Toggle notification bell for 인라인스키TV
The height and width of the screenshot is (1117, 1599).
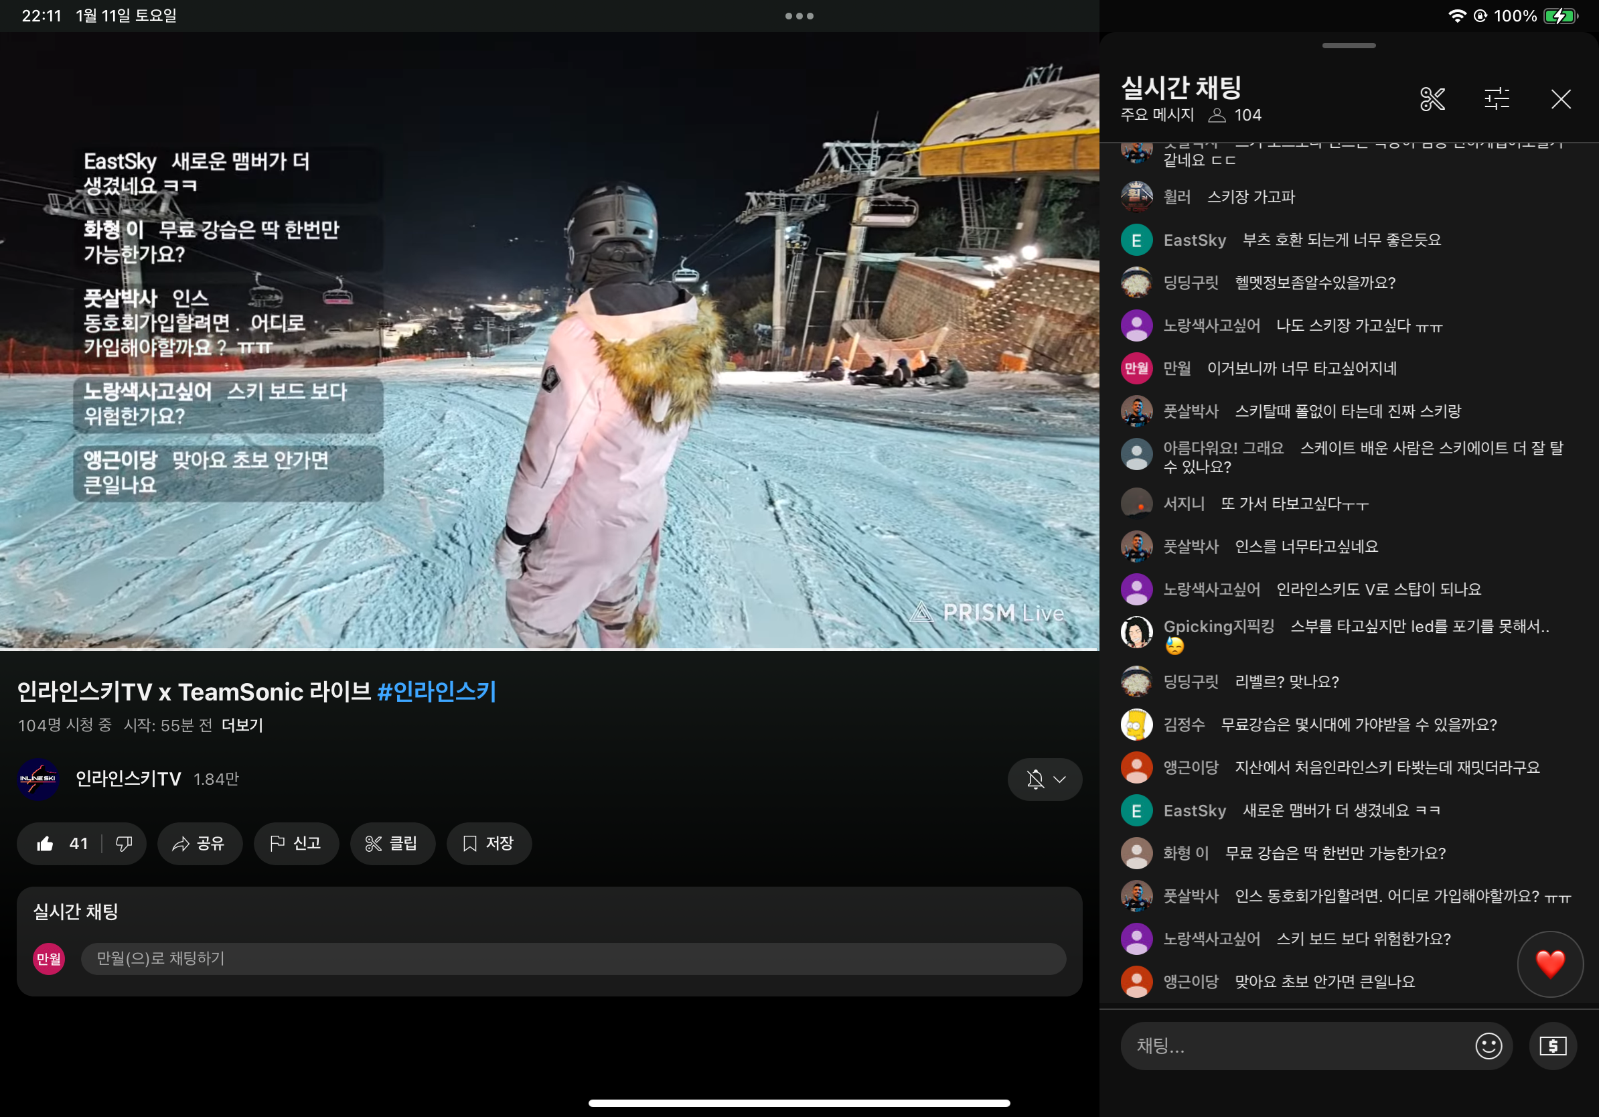click(x=1036, y=779)
